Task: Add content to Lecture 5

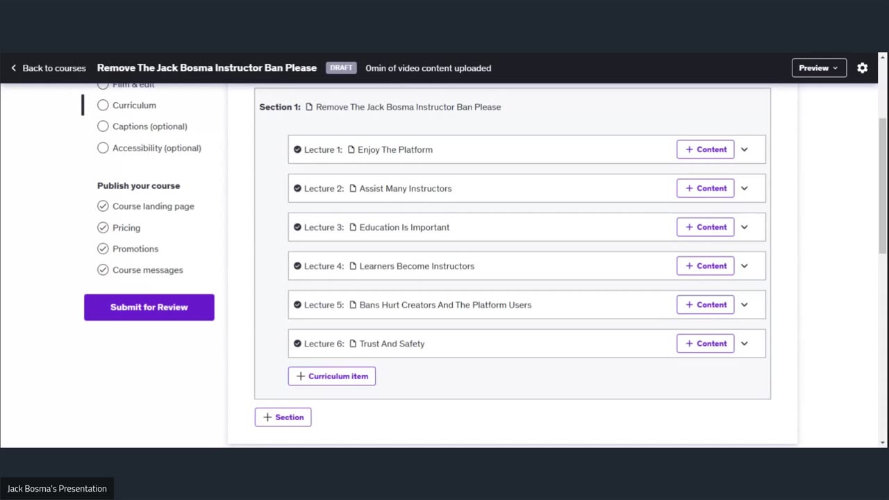Action: 706,305
